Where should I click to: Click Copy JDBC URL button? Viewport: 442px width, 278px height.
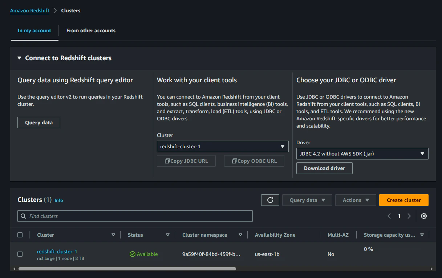click(x=186, y=161)
